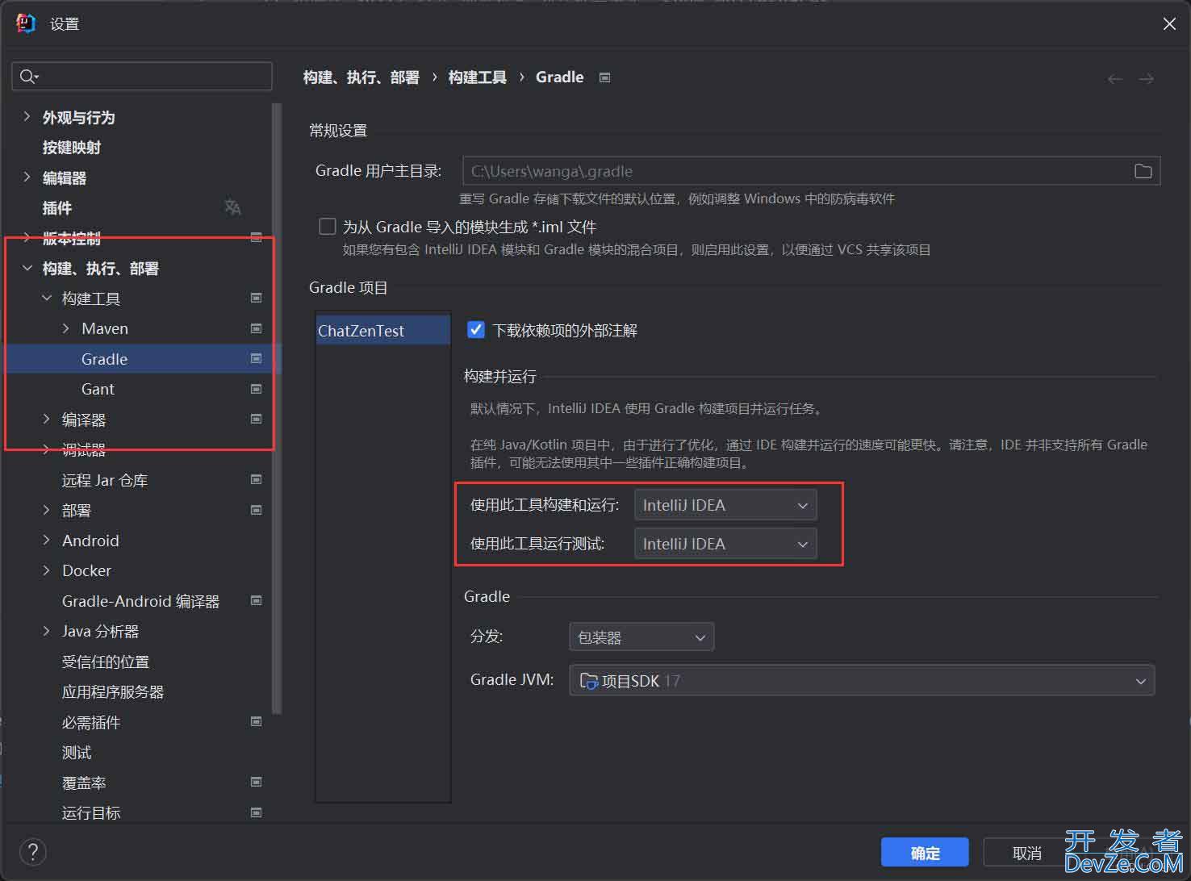Screen dimensions: 1191x881
Task: Click the icon next to Gradle breadcrumb title
Action: (x=604, y=77)
